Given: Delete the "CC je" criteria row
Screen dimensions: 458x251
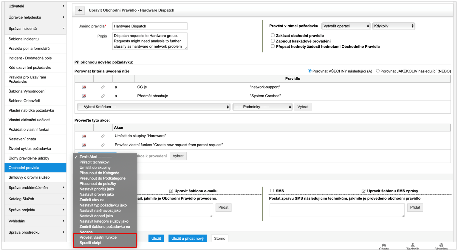Looking at the screenshot, I should coord(84,87).
